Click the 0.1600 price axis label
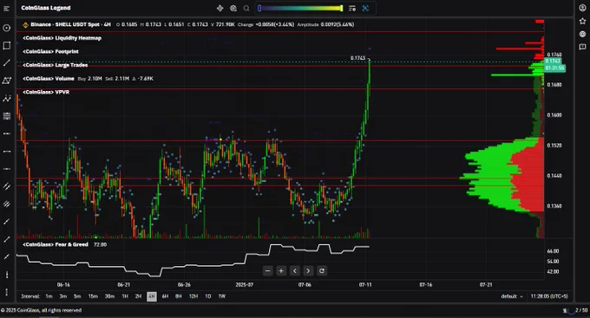The height and width of the screenshot is (318, 590). pyautogui.click(x=554, y=115)
